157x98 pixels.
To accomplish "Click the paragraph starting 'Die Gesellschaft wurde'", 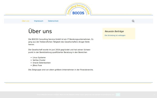I will coord(60,51).
